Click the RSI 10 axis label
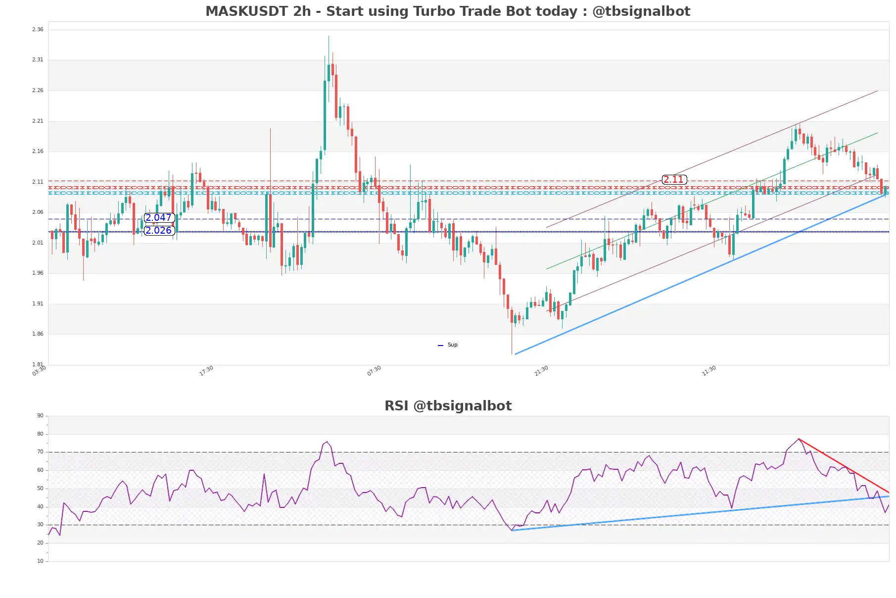 coord(40,561)
